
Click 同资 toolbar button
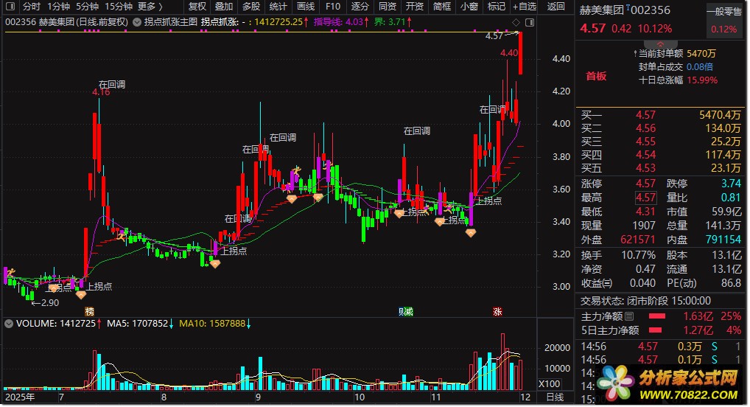coord(388,6)
